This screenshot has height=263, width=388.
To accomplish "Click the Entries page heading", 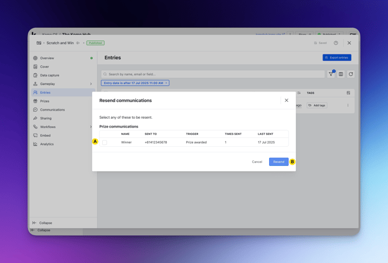I will (113, 58).
